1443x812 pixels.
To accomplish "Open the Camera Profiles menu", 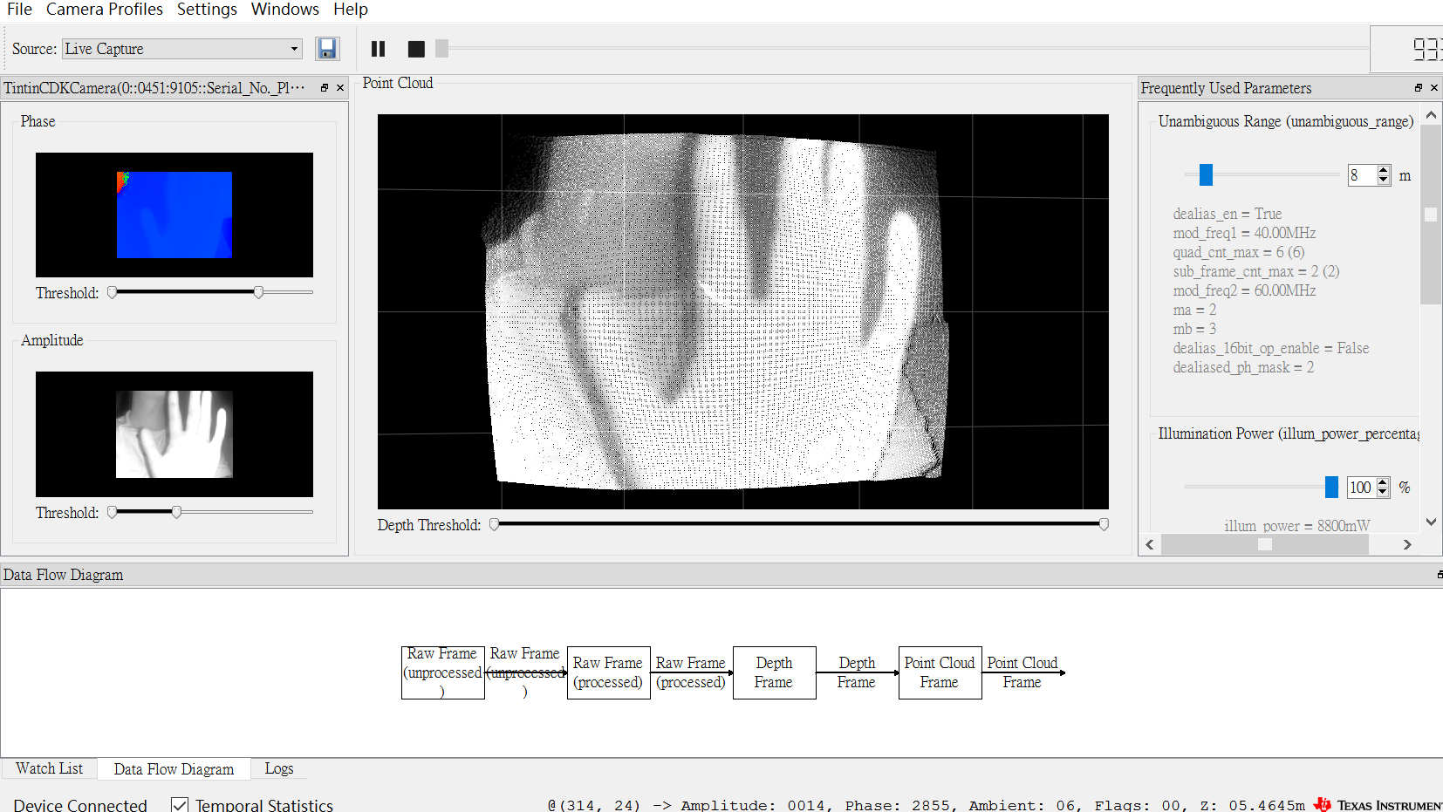I will coord(104,10).
